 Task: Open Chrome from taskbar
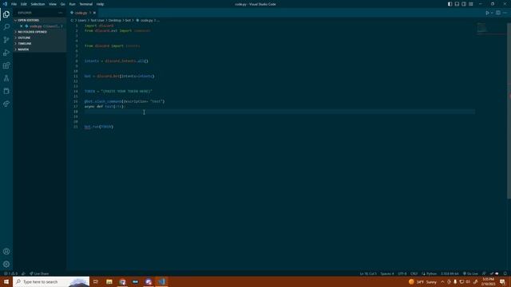click(x=122, y=281)
